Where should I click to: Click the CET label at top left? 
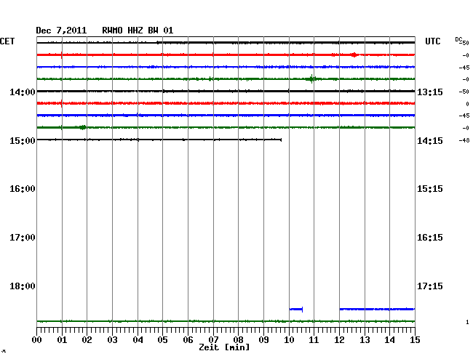[x=7, y=41]
